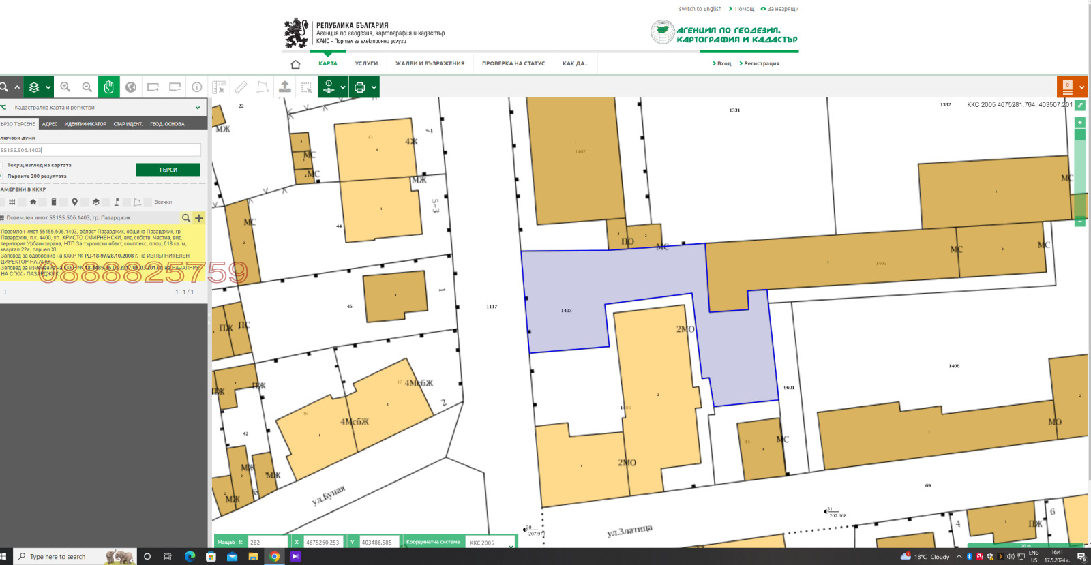1091x565 pixels.
Task: Expand the 'Кадастрална карта и регистри' dropdown
Action: (x=198, y=108)
